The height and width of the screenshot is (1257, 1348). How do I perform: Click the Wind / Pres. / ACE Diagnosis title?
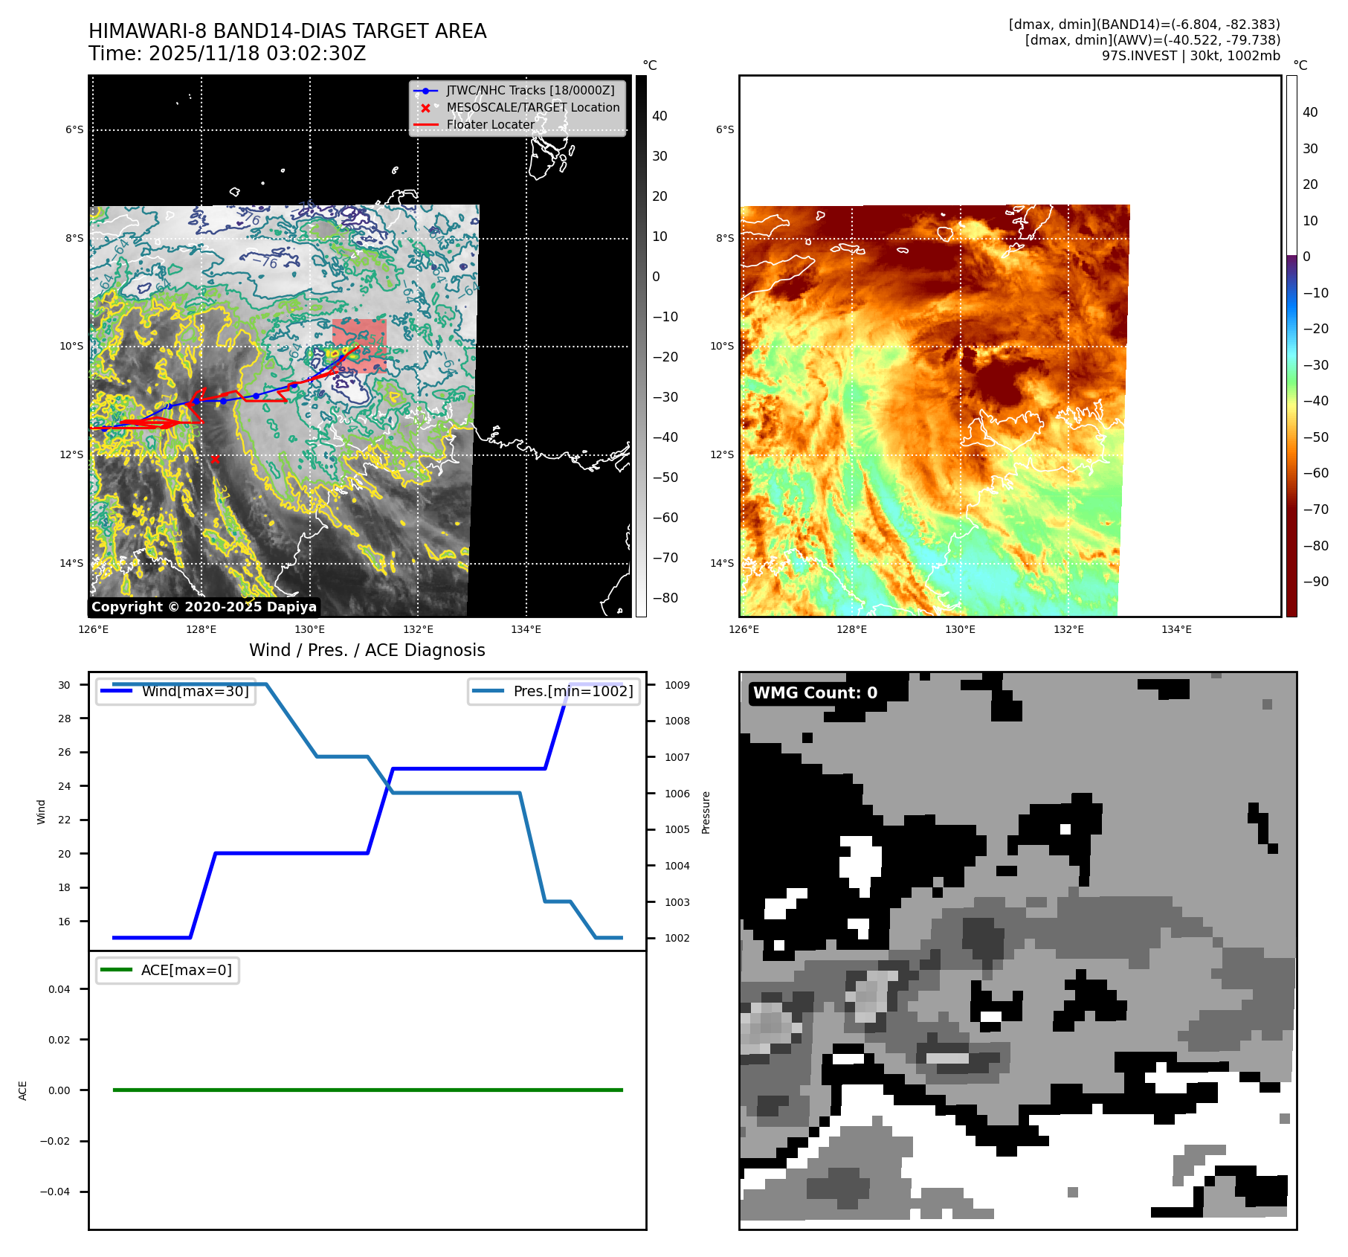pos(367,650)
